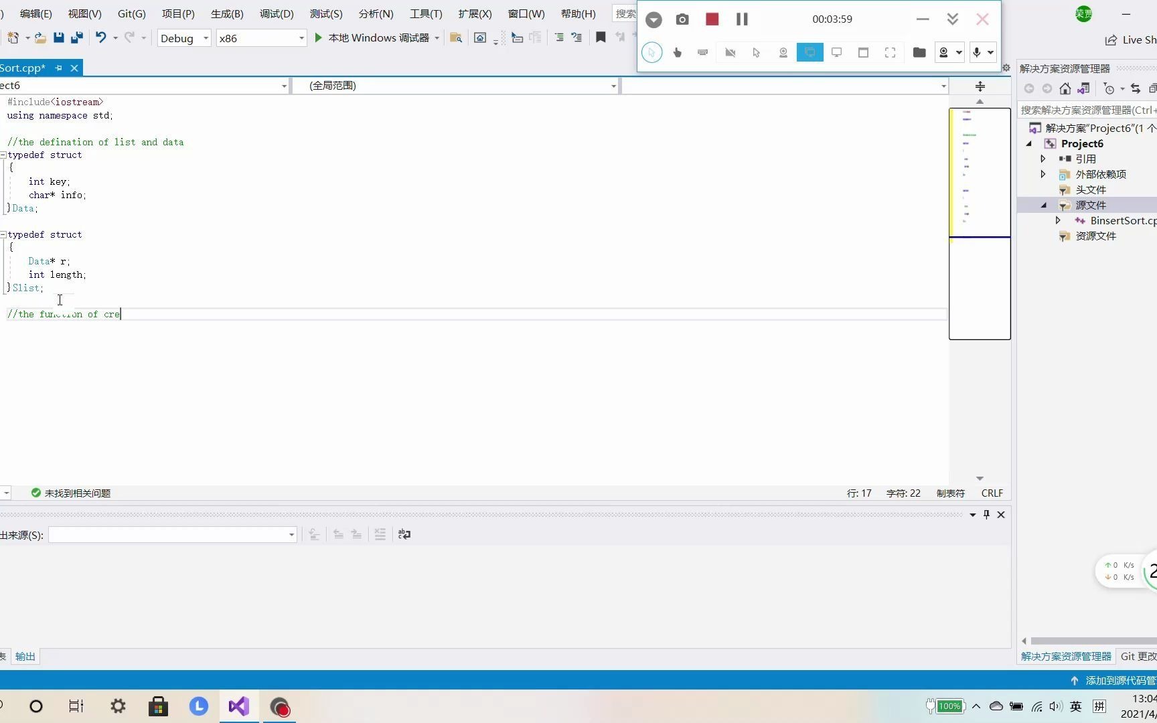Open the x86 platform dropdown
This screenshot has height=723, width=1157.
coord(261,38)
